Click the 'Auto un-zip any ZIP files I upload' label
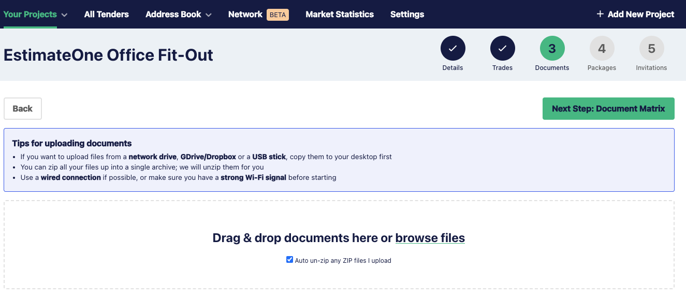The width and height of the screenshot is (686, 296). (343, 261)
